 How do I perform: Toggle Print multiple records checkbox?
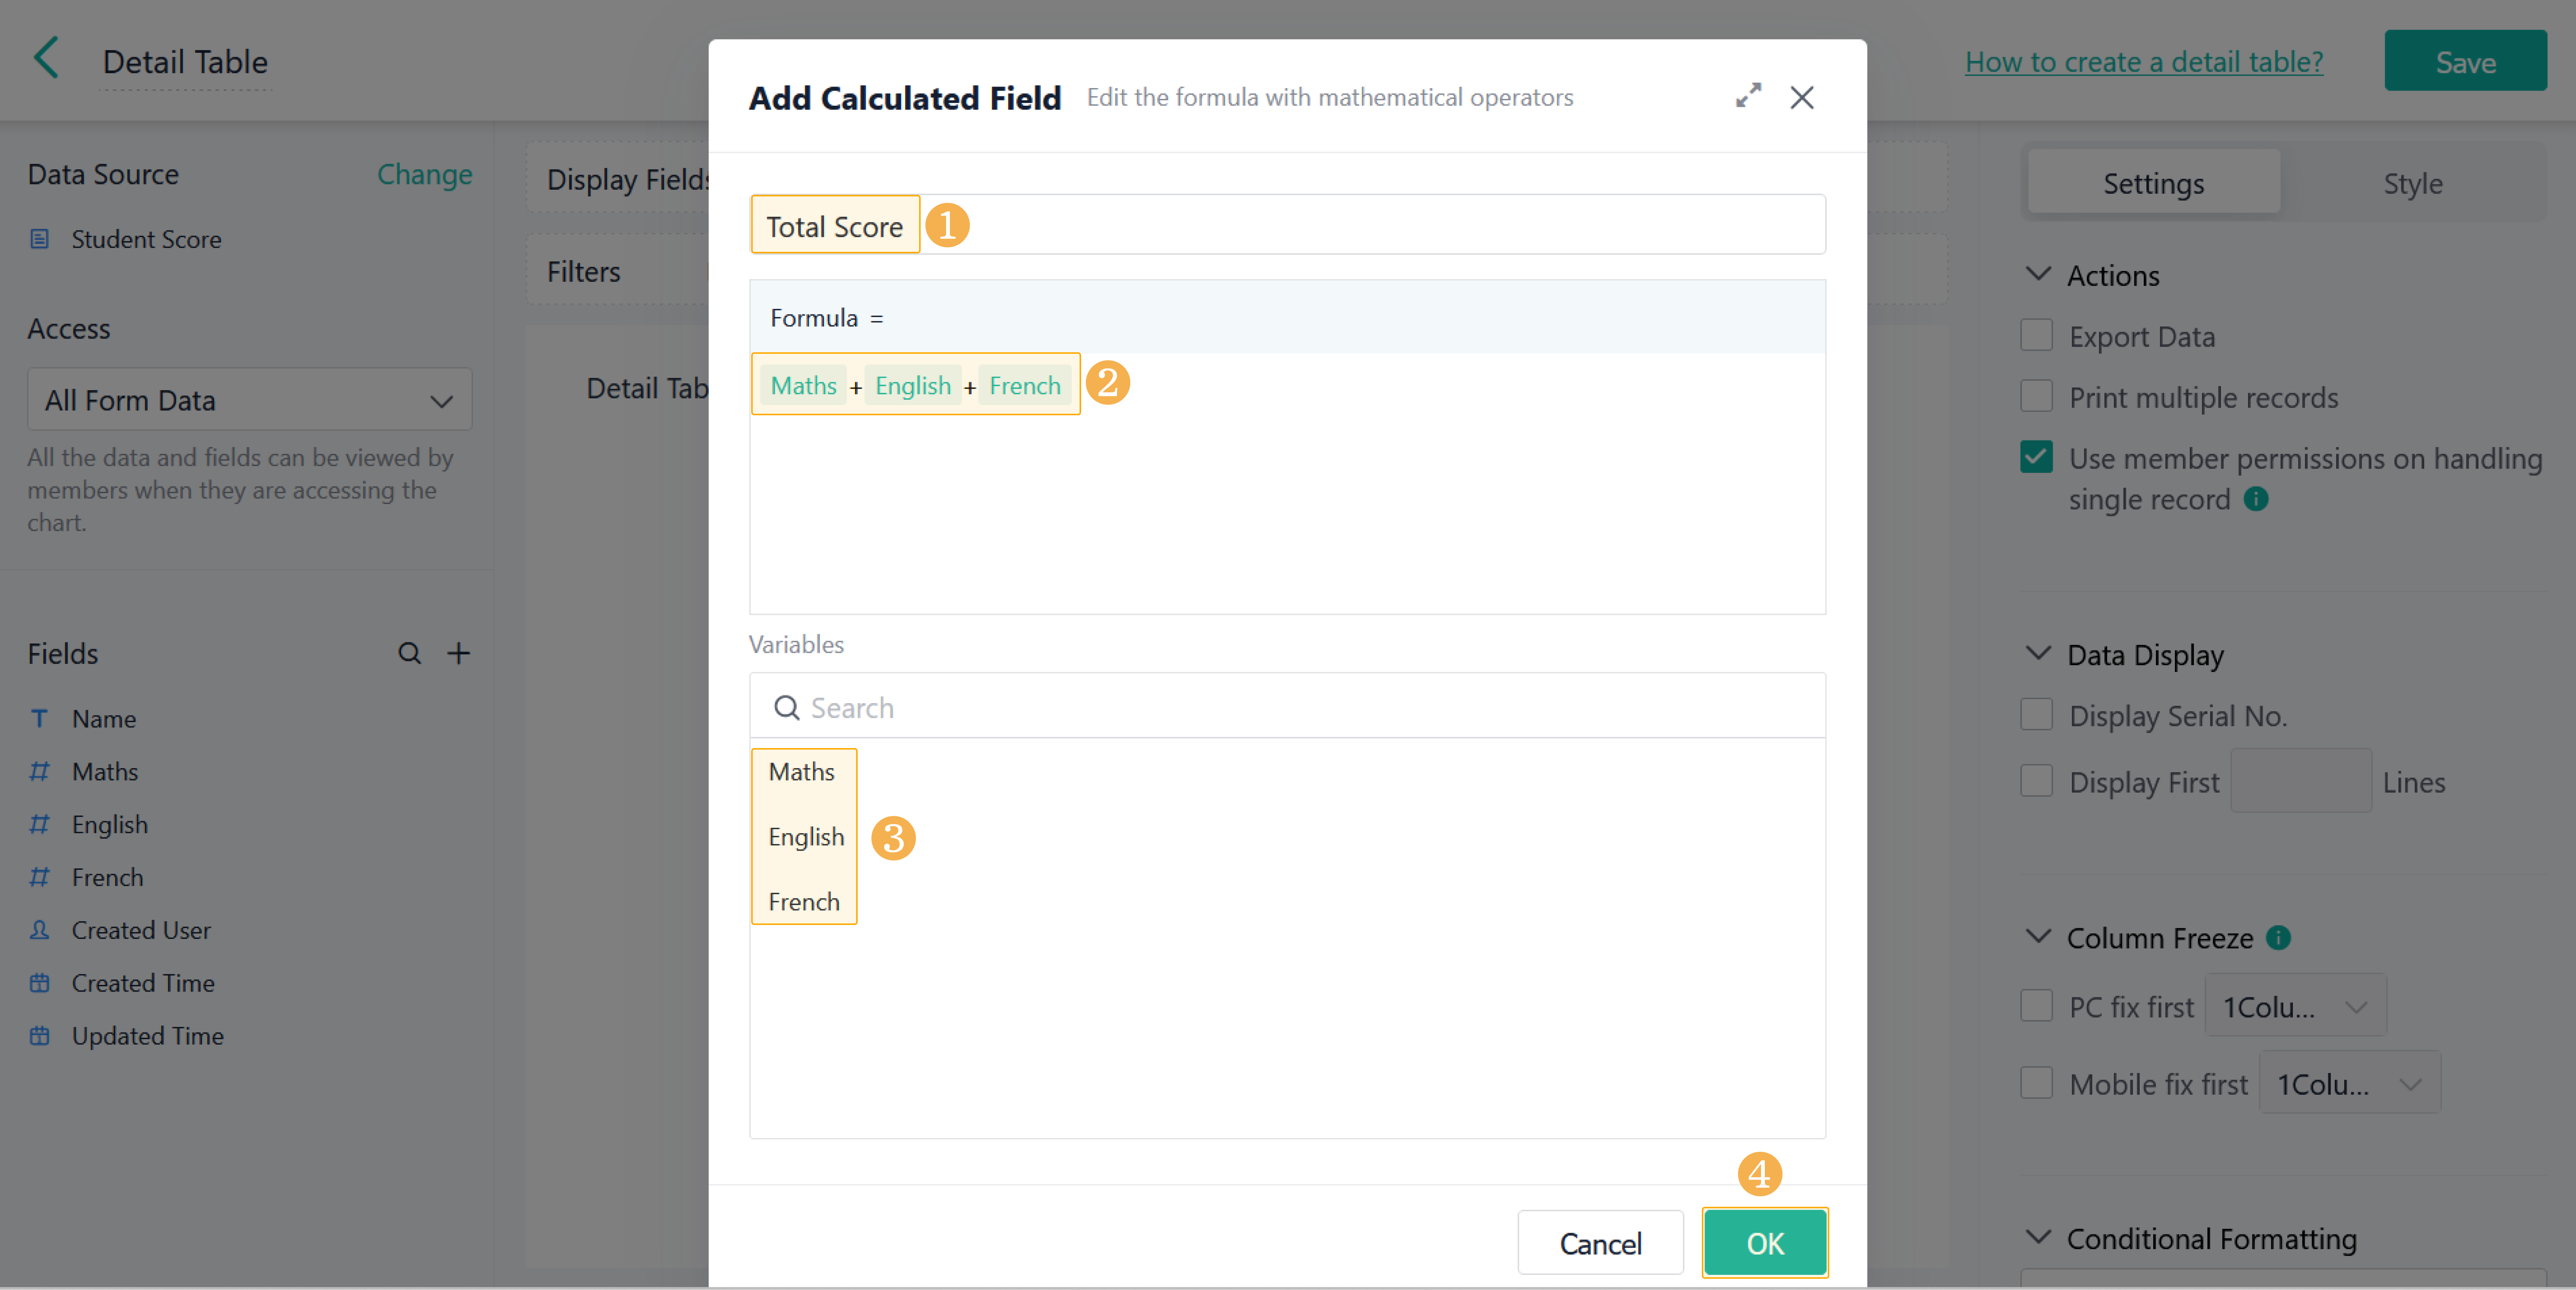[x=2036, y=397]
